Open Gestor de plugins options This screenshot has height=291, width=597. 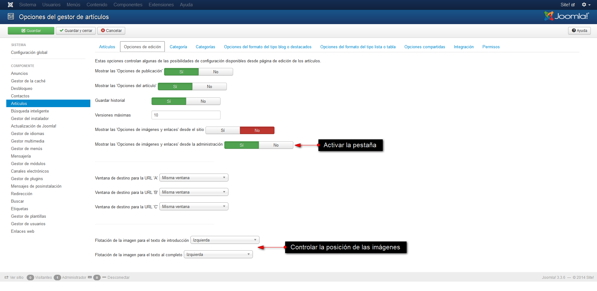coord(27,179)
